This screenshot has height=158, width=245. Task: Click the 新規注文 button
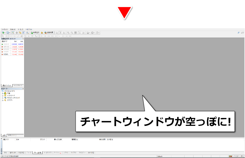coord(35,33)
